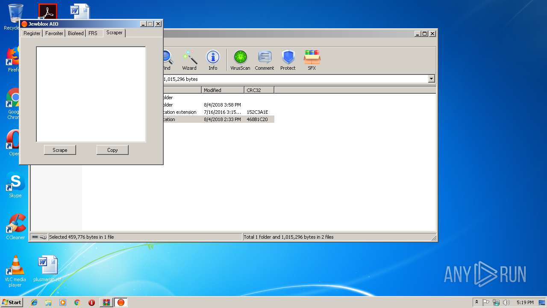Open the Skype desktop shortcut
This screenshot has width=547, height=308.
tap(15, 185)
